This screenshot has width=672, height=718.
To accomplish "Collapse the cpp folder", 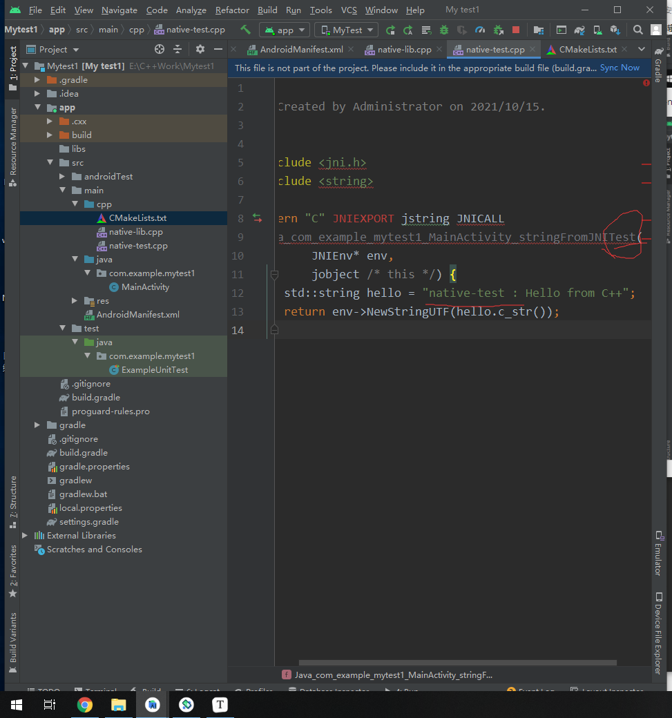I will coord(75,204).
